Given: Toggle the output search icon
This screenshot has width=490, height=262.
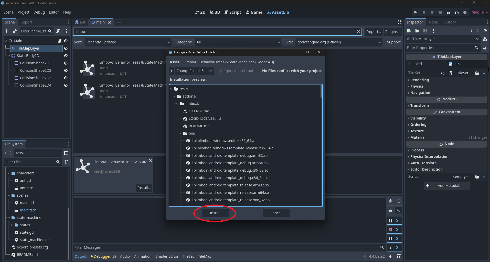Looking at the screenshot, I should pyautogui.click(x=399, y=210).
